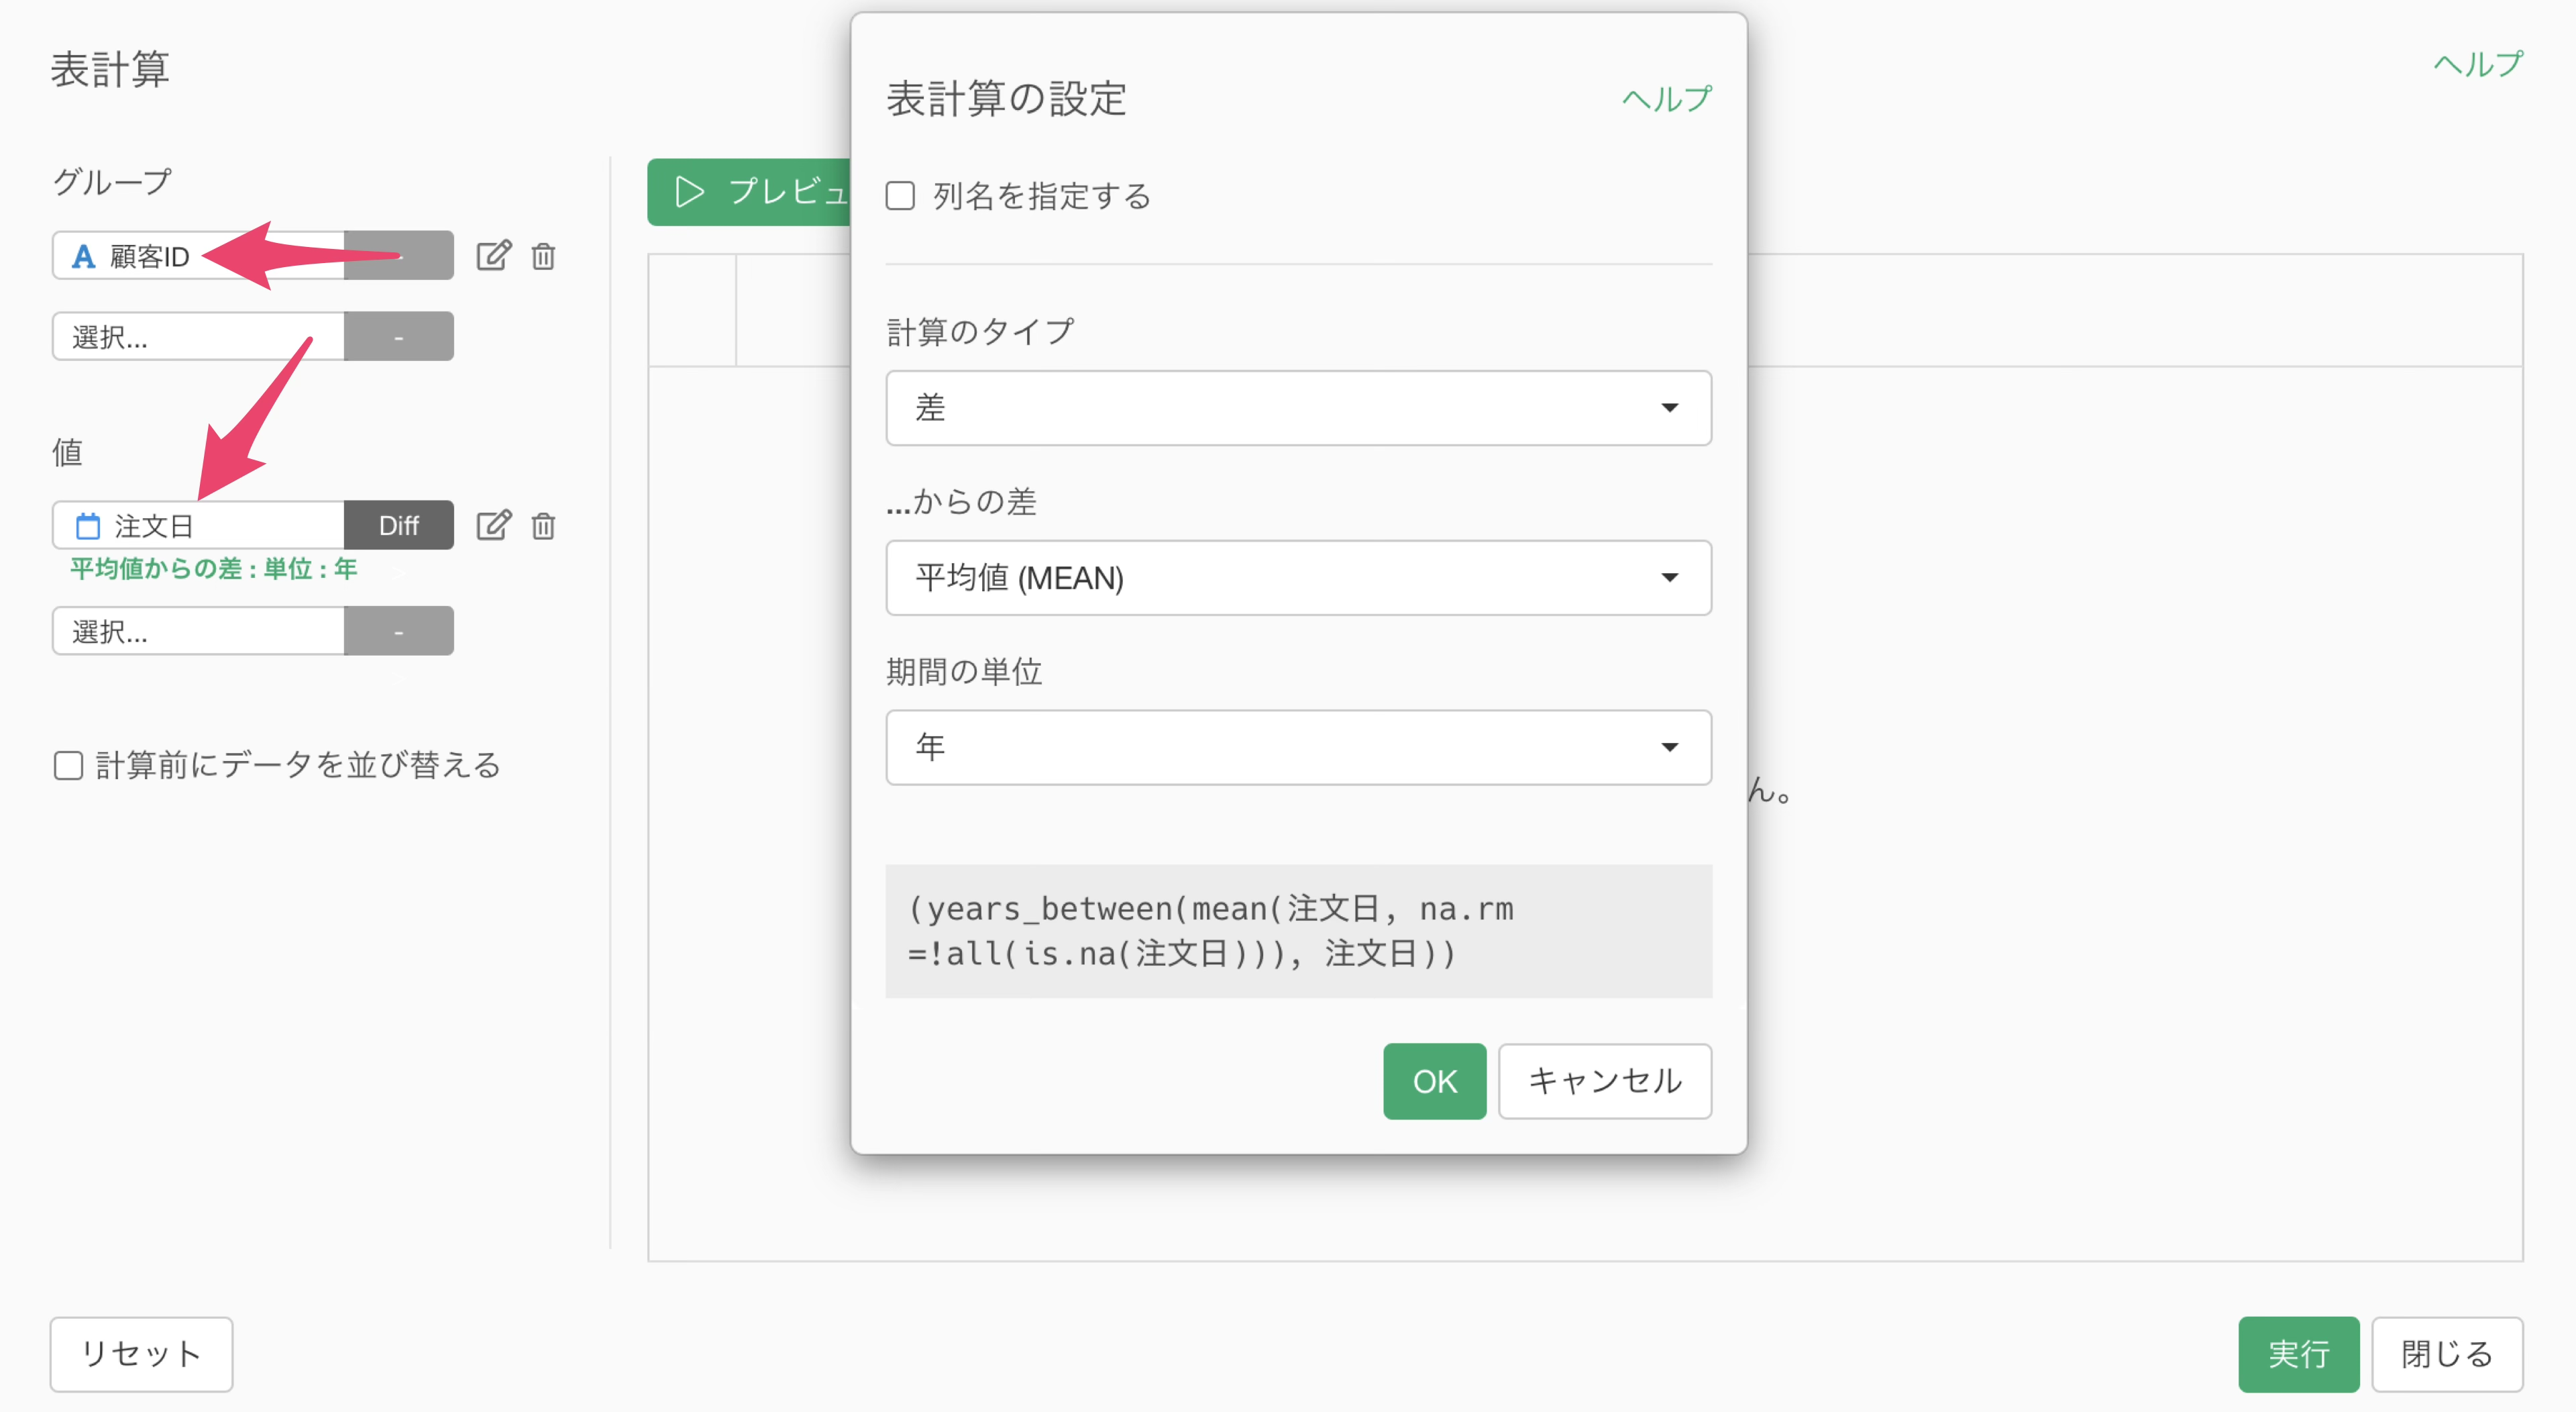Confirm settings with the OK button

coord(1434,1080)
